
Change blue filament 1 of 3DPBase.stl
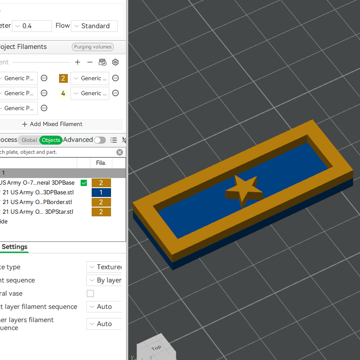point(101,193)
